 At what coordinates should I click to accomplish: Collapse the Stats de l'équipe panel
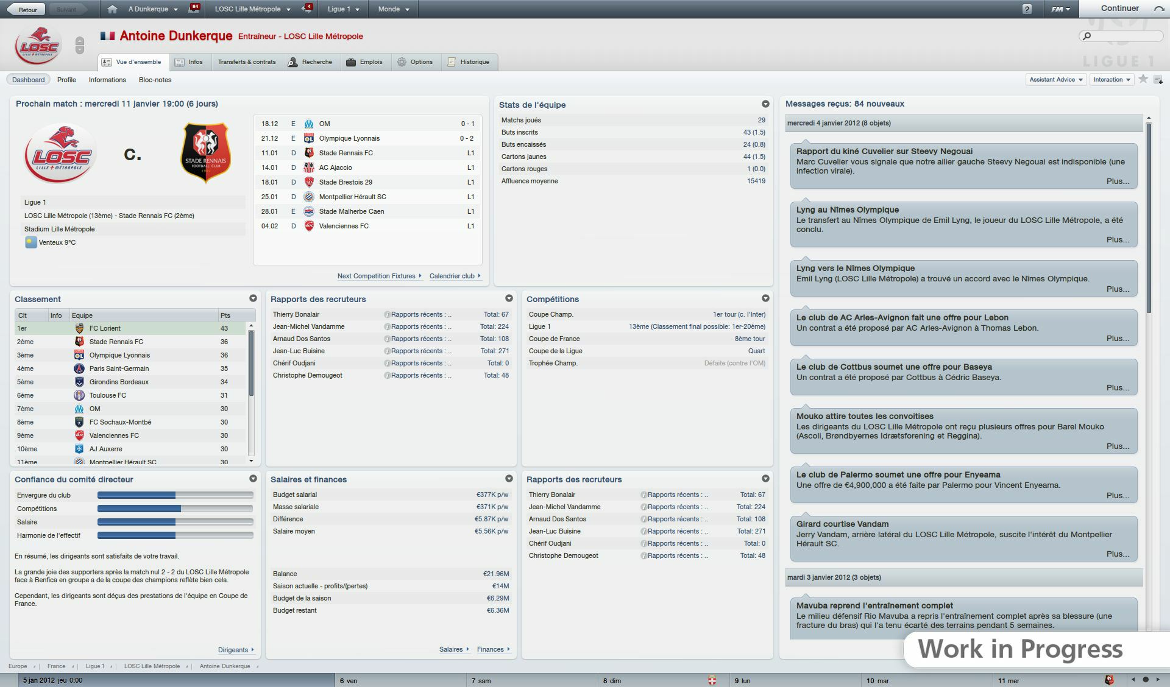coord(767,104)
